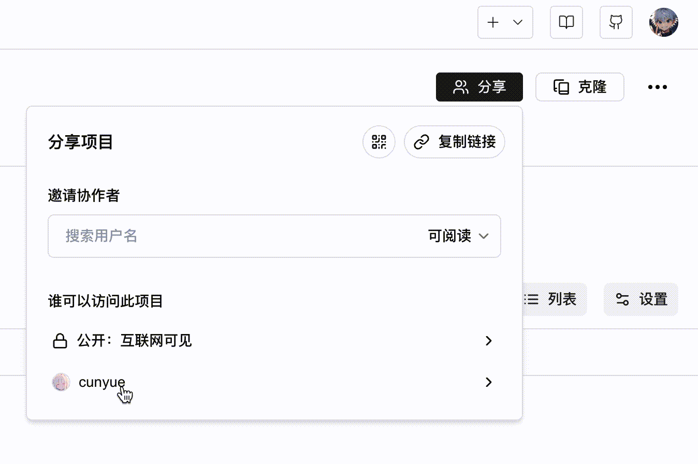The image size is (698, 464).
Task: Focus the 搜索用户名 search input
Action: coord(233,236)
